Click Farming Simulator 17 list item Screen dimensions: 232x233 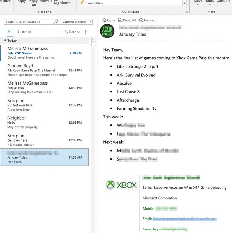click(x=137, y=108)
